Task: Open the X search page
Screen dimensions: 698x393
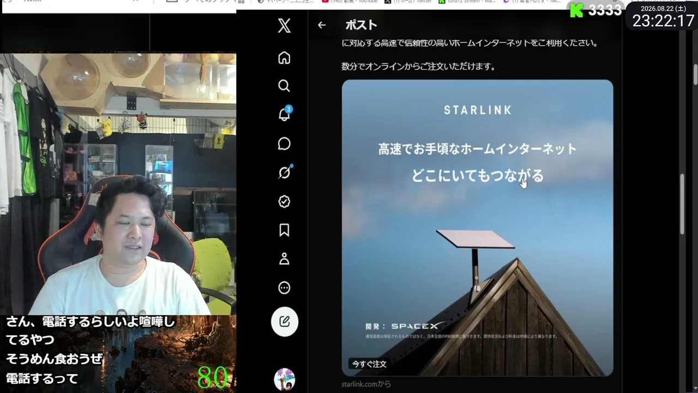Action: [x=284, y=86]
